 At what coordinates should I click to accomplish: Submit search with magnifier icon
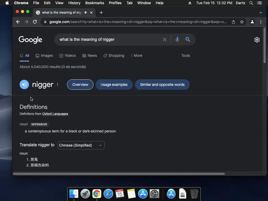(x=188, y=40)
